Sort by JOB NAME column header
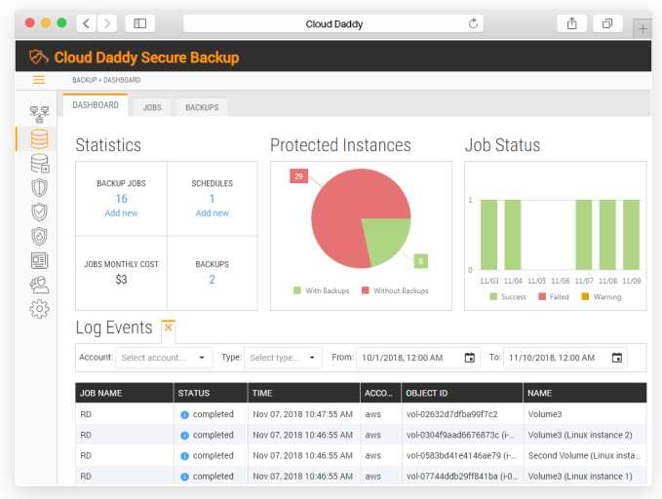 124,393
